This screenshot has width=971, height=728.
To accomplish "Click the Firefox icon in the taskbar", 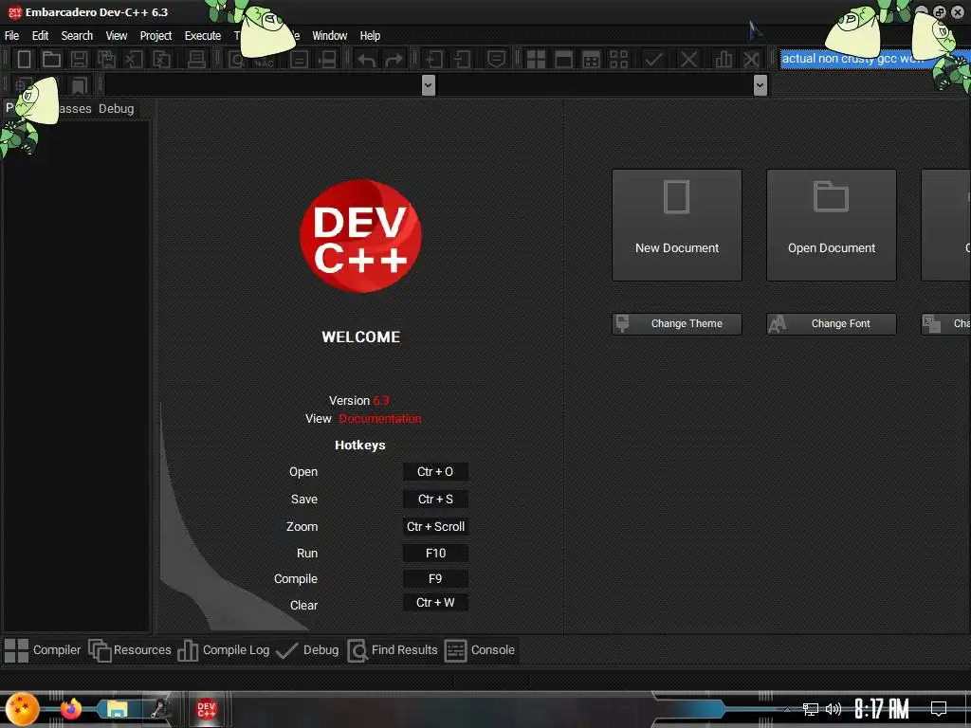I will pos(71,708).
